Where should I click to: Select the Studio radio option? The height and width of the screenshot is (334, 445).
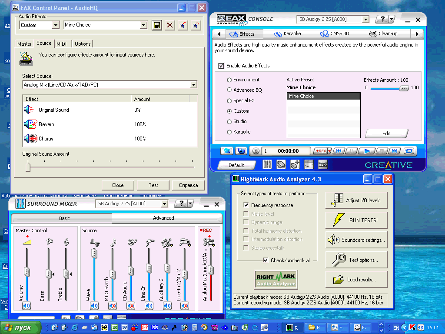(x=229, y=122)
